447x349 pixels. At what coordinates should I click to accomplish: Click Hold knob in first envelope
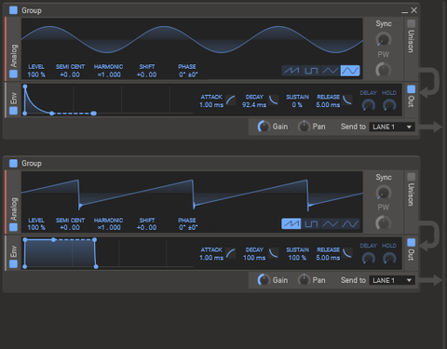pos(389,105)
